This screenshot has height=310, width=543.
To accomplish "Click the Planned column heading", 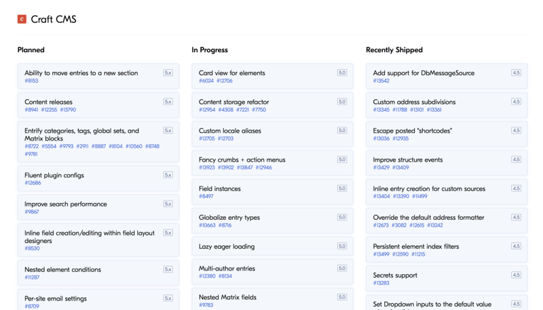I will [x=31, y=50].
